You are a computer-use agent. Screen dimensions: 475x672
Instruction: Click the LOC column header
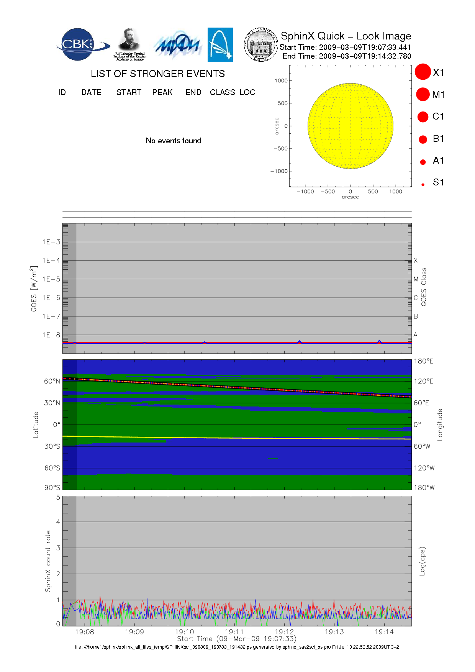(x=247, y=92)
